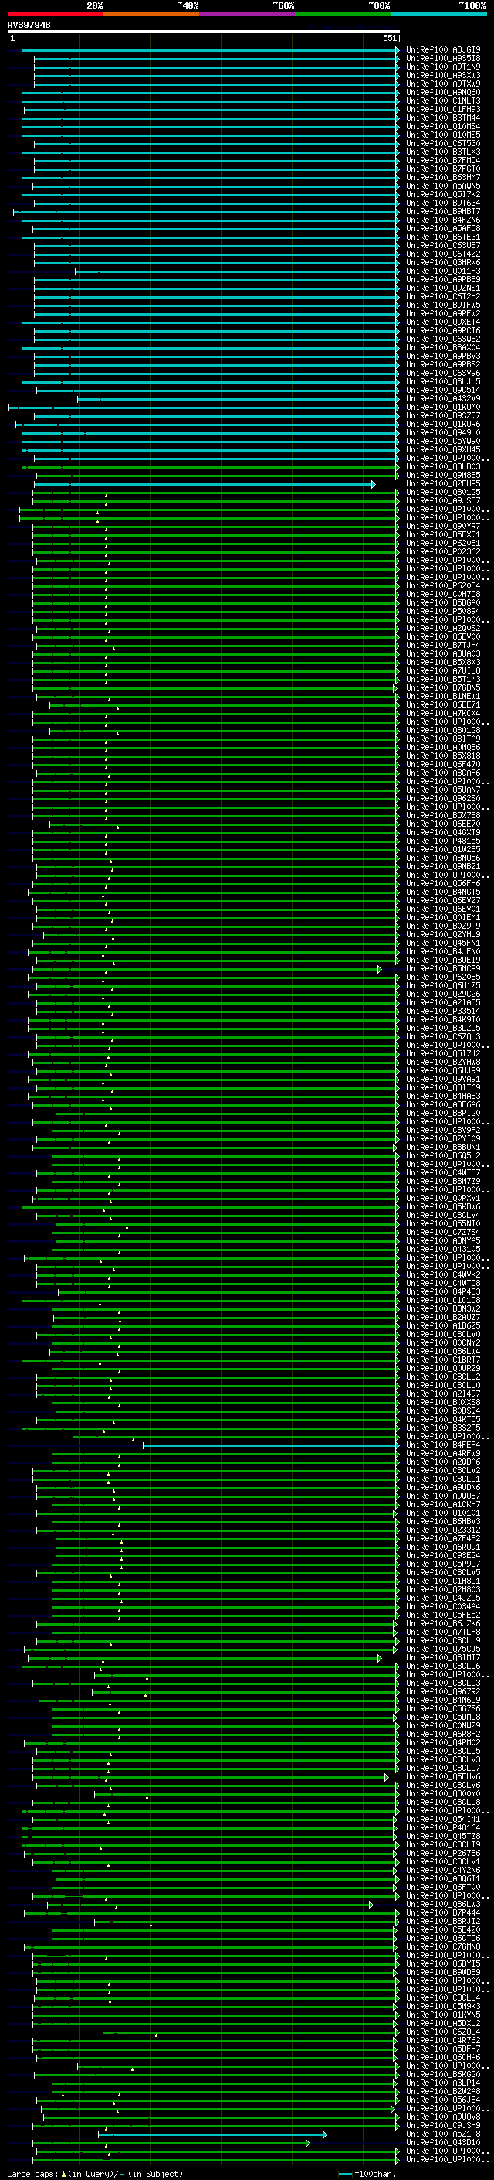Viewport: 494px width, 2180px height.
Task: Select the UniRef100_Q4GXT9 entry
Action: (443, 833)
